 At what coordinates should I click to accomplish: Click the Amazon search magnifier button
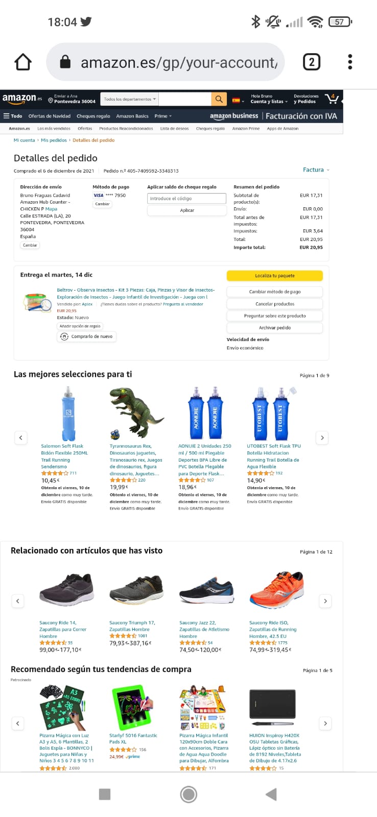click(x=219, y=99)
